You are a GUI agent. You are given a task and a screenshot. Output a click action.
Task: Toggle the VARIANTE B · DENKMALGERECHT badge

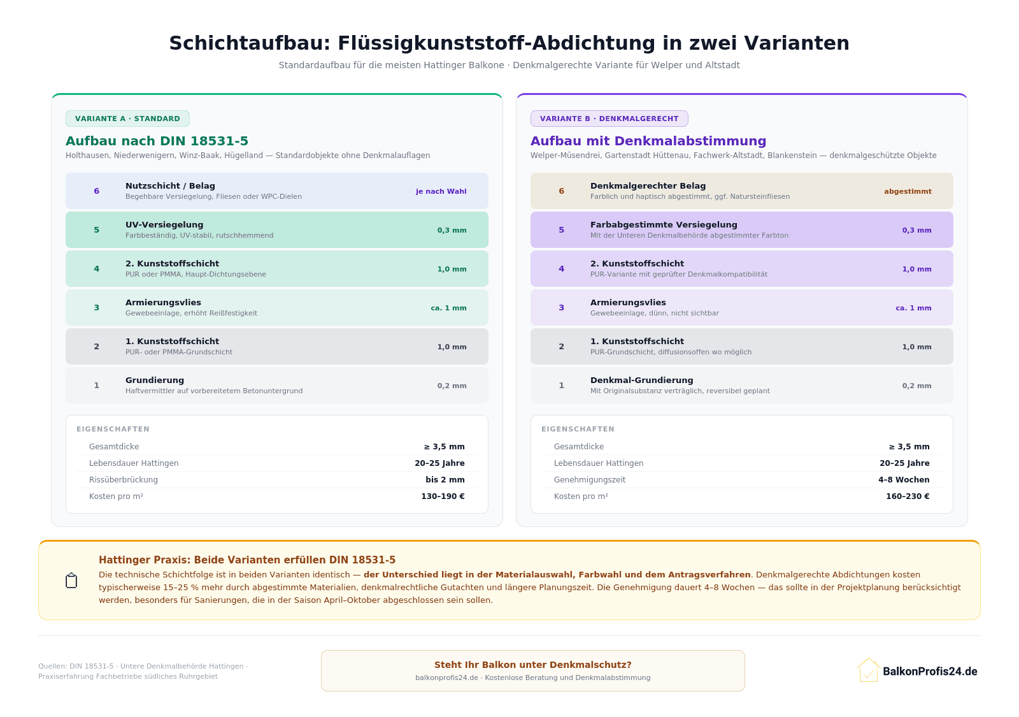[609, 118]
